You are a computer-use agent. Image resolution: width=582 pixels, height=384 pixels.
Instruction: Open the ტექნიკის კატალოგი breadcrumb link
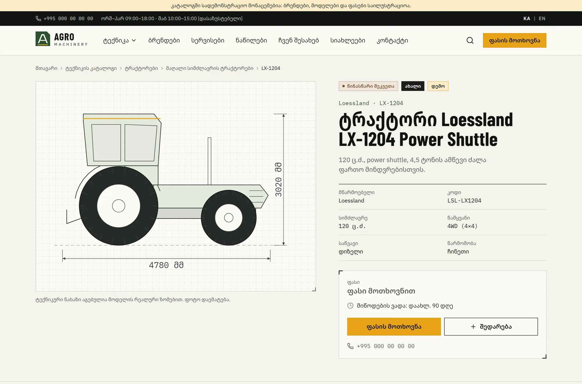[x=91, y=68]
